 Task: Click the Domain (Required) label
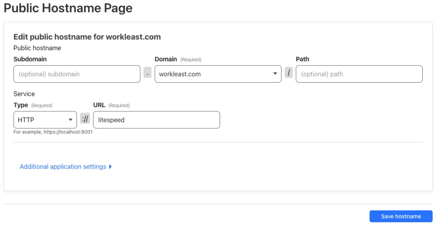coord(178,59)
